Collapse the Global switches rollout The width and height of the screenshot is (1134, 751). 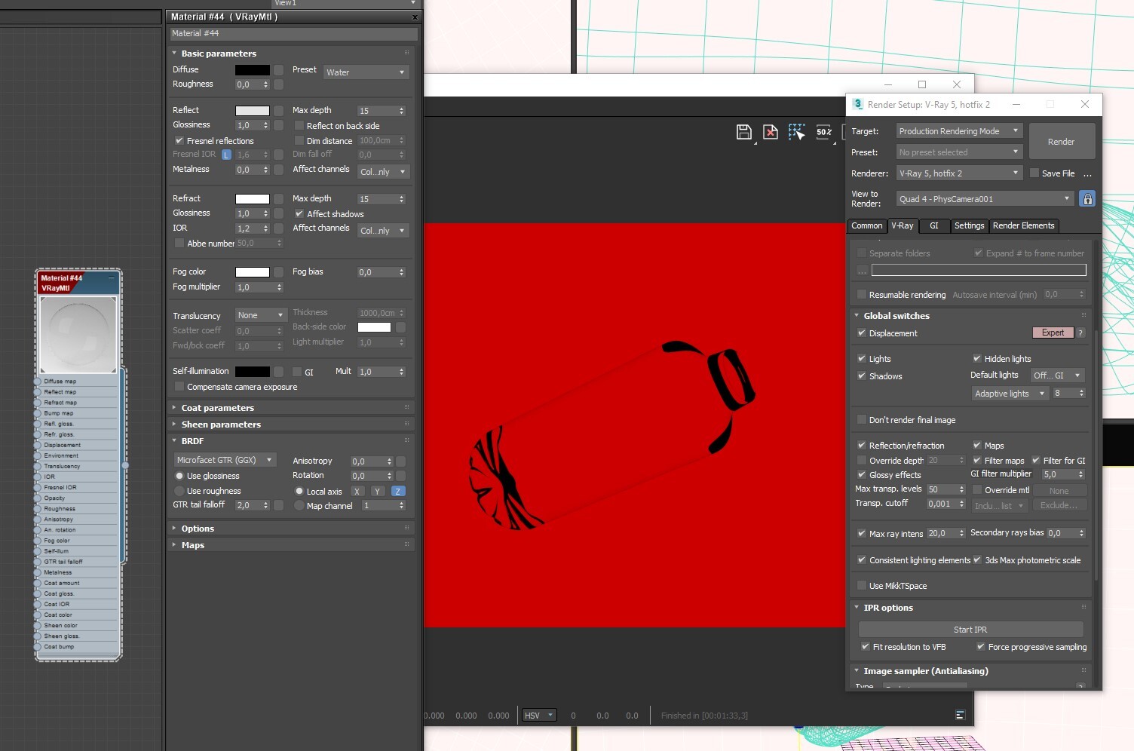click(896, 316)
